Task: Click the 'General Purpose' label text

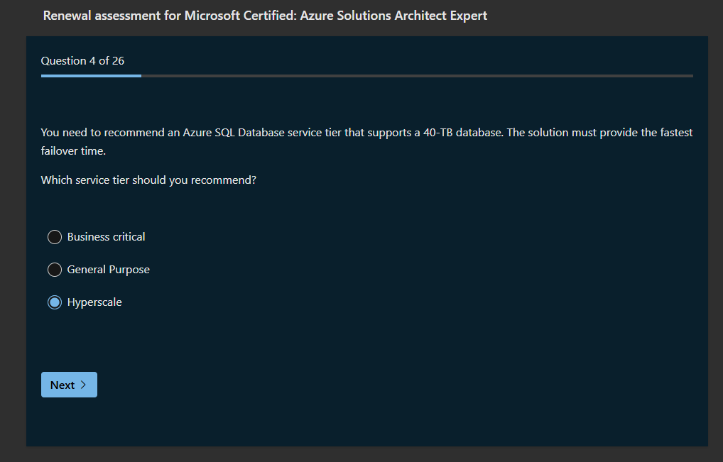Action: pyautogui.click(x=108, y=270)
